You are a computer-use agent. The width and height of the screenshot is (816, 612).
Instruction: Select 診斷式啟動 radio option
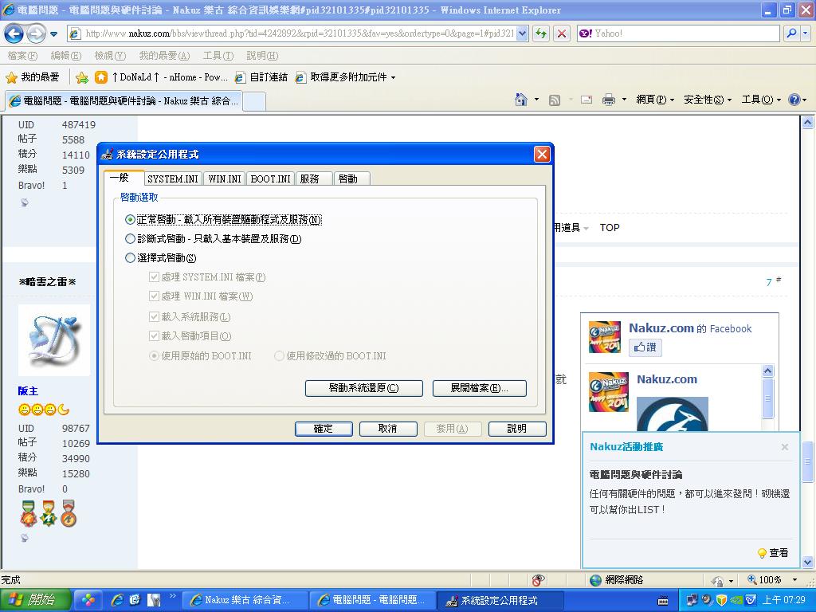(x=131, y=239)
